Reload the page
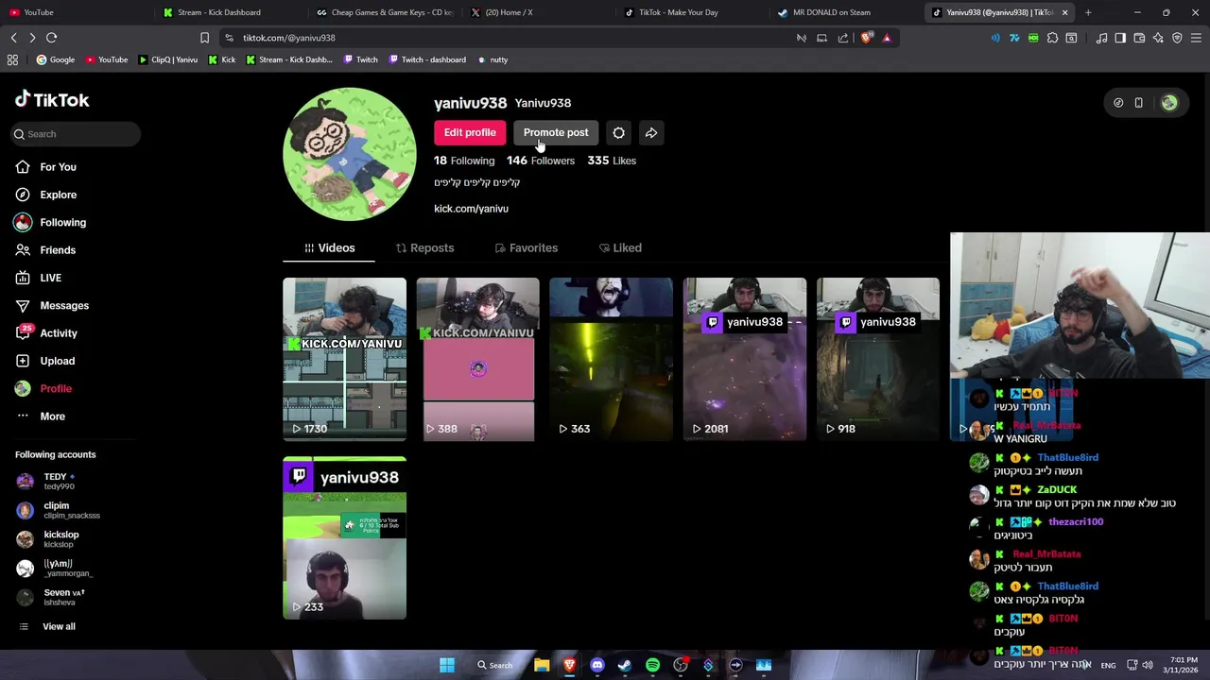Screen dimensions: 1210x680 pyautogui.click(x=51, y=38)
